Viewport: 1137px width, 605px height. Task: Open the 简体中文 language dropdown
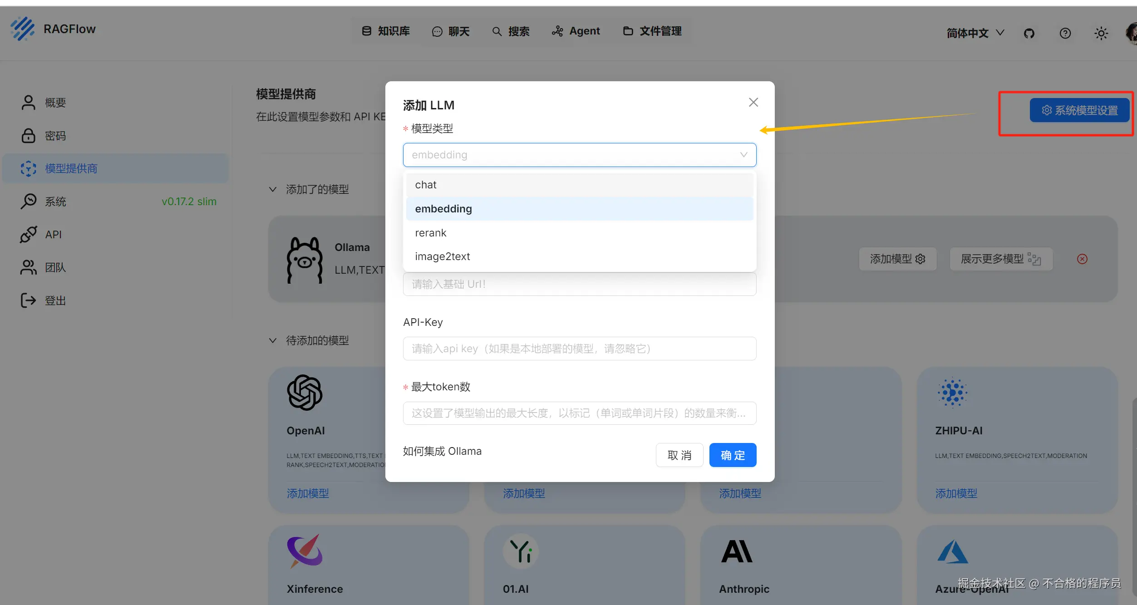(x=975, y=33)
